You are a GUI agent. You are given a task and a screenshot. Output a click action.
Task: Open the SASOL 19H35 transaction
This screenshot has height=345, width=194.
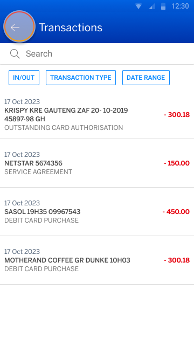[x=97, y=212]
